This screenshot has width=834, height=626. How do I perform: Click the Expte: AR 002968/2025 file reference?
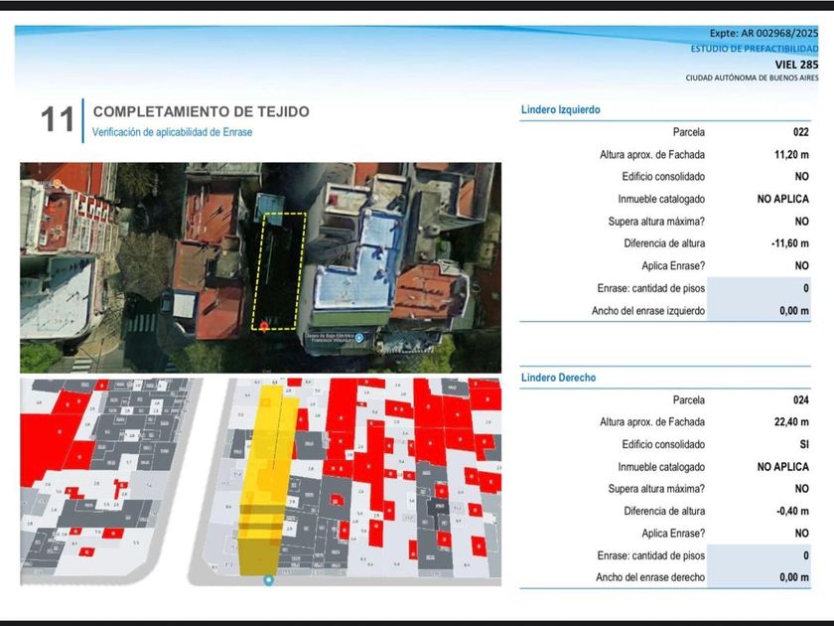[x=764, y=34]
